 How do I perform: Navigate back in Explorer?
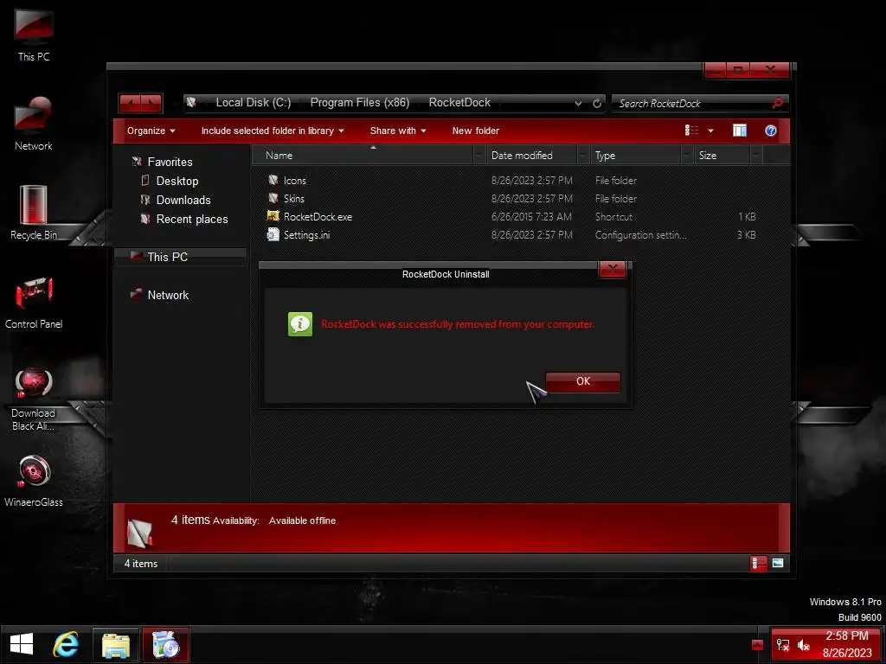pyautogui.click(x=131, y=104)
